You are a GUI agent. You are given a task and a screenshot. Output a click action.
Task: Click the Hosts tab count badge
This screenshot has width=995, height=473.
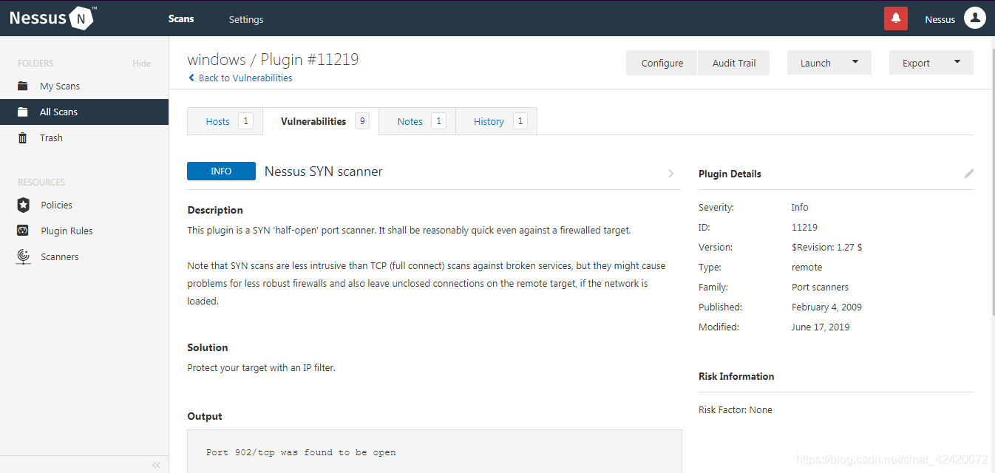[x=246, y=121]
